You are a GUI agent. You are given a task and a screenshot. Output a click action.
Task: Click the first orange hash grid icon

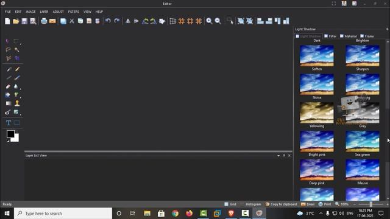tap(182, 21)
